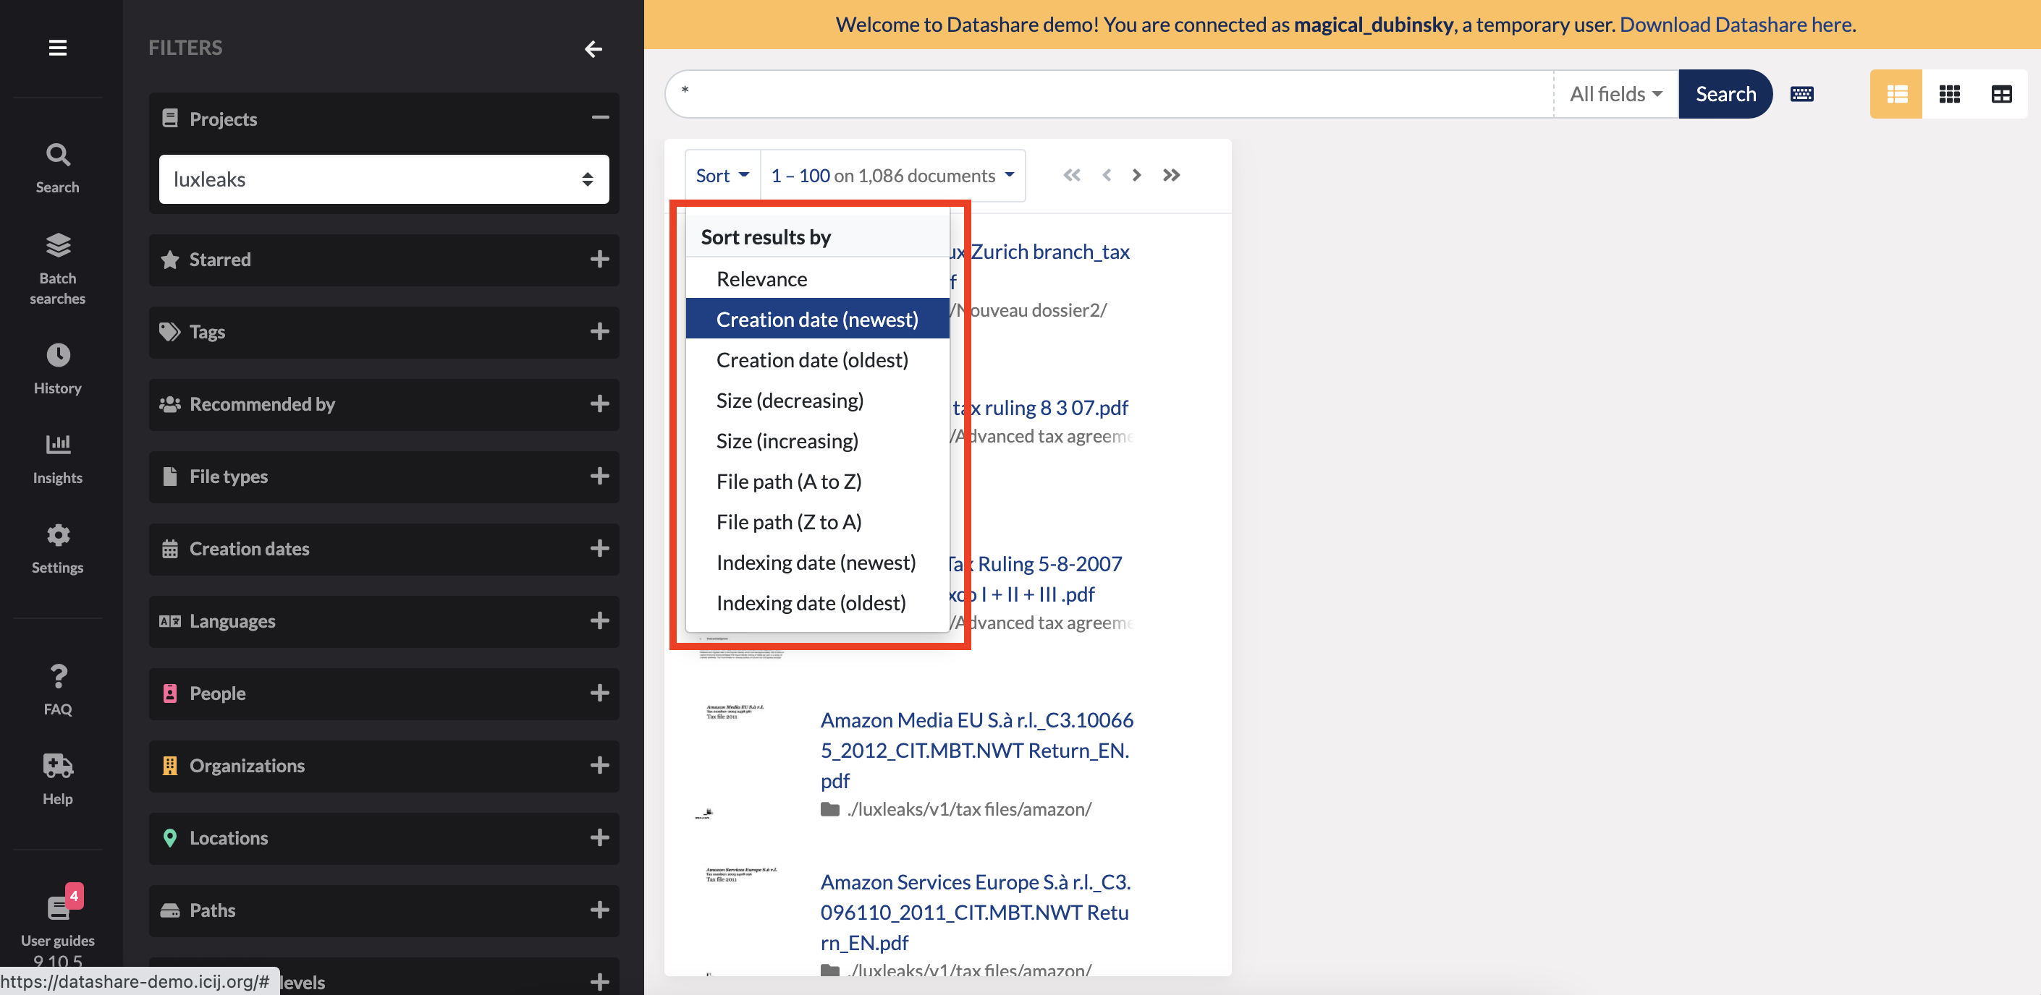Select Creation date (oldest) sort
Viewport: 2041px width, 995px height.
coord(817,359)
